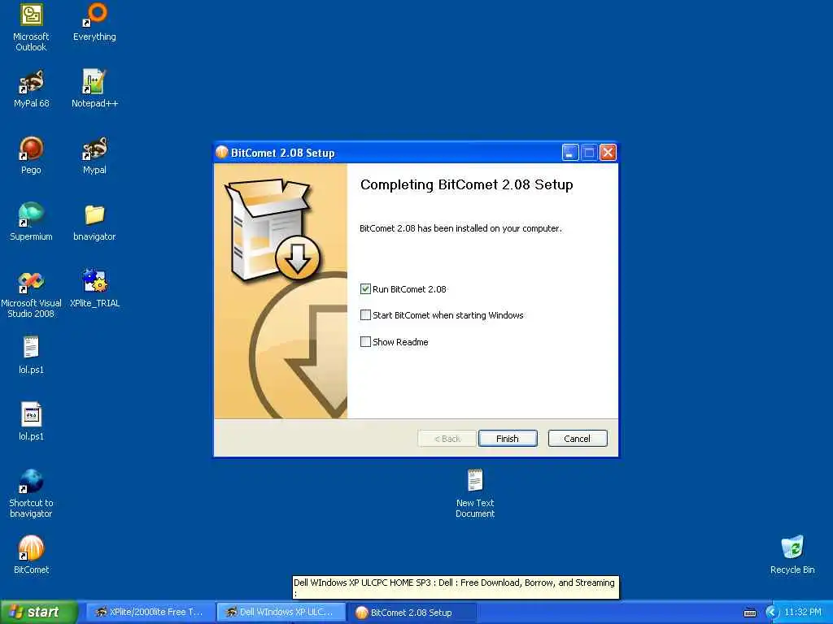Click Cancel in the setup wizard
This screenshot has height=624, width=833.
577,439
